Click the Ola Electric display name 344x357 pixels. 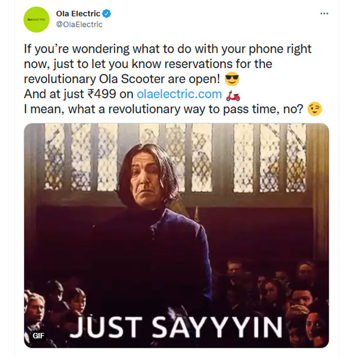[78, 14]
